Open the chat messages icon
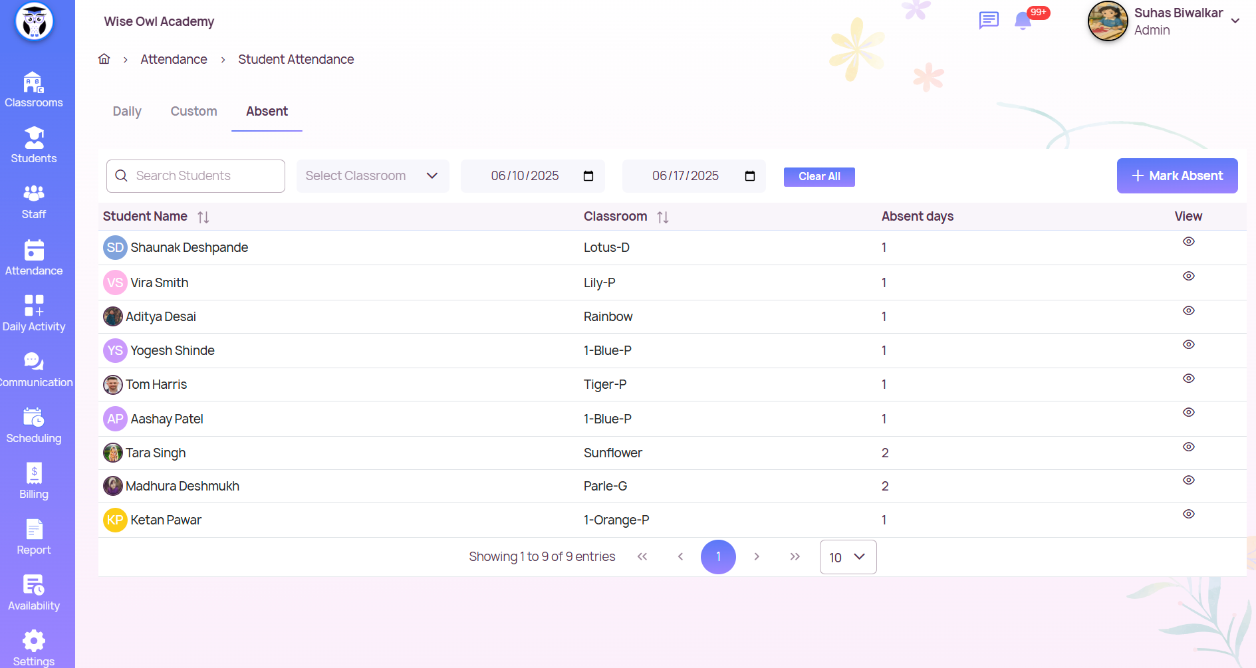Image resolution: width=1256 pixels, height=668 pixels. pyautogui.click(x=989, y=21)
